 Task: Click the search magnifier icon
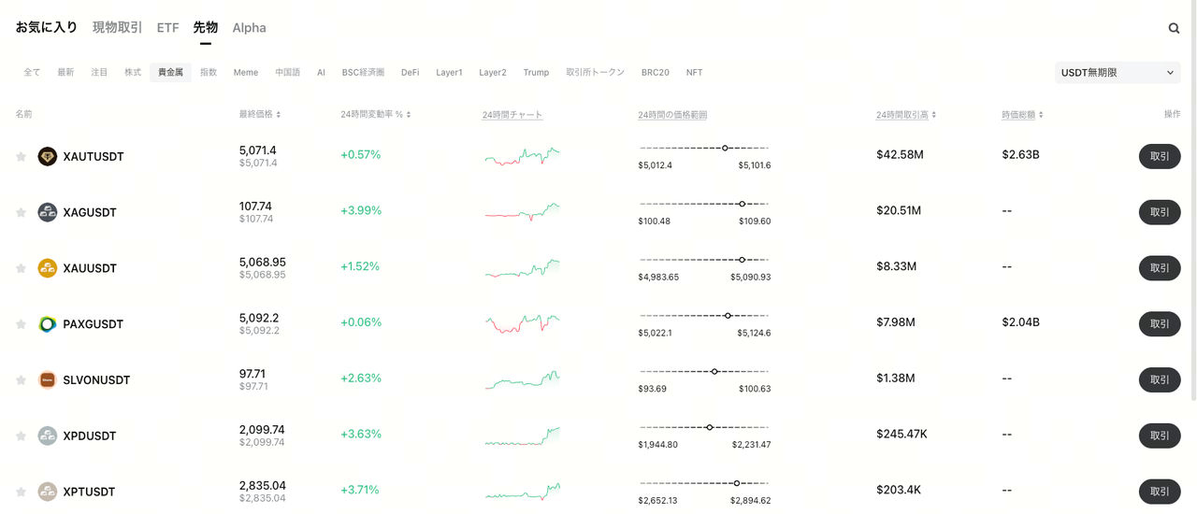click(x=1174, y=28)
